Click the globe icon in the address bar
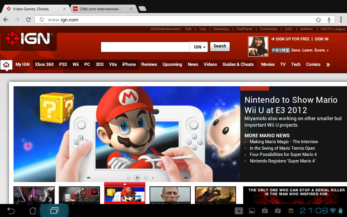Image resolution: width=347 pixels, height=217 pixels. point(42,20)
